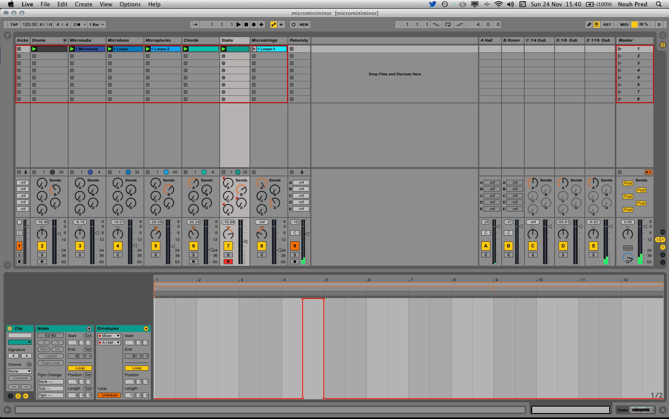Toggle the clip Loop switch in Notes
This screenshot has height=419, width=669.
[80, 368]
